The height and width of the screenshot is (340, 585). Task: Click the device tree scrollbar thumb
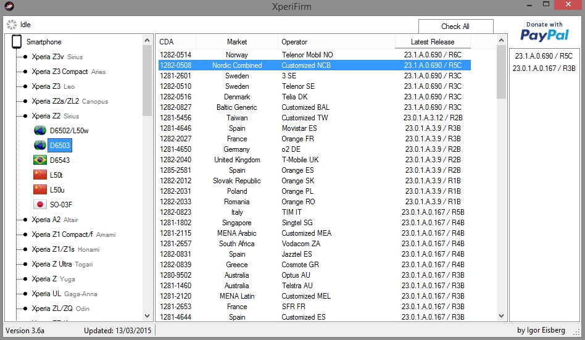click(x=147, y=81)
